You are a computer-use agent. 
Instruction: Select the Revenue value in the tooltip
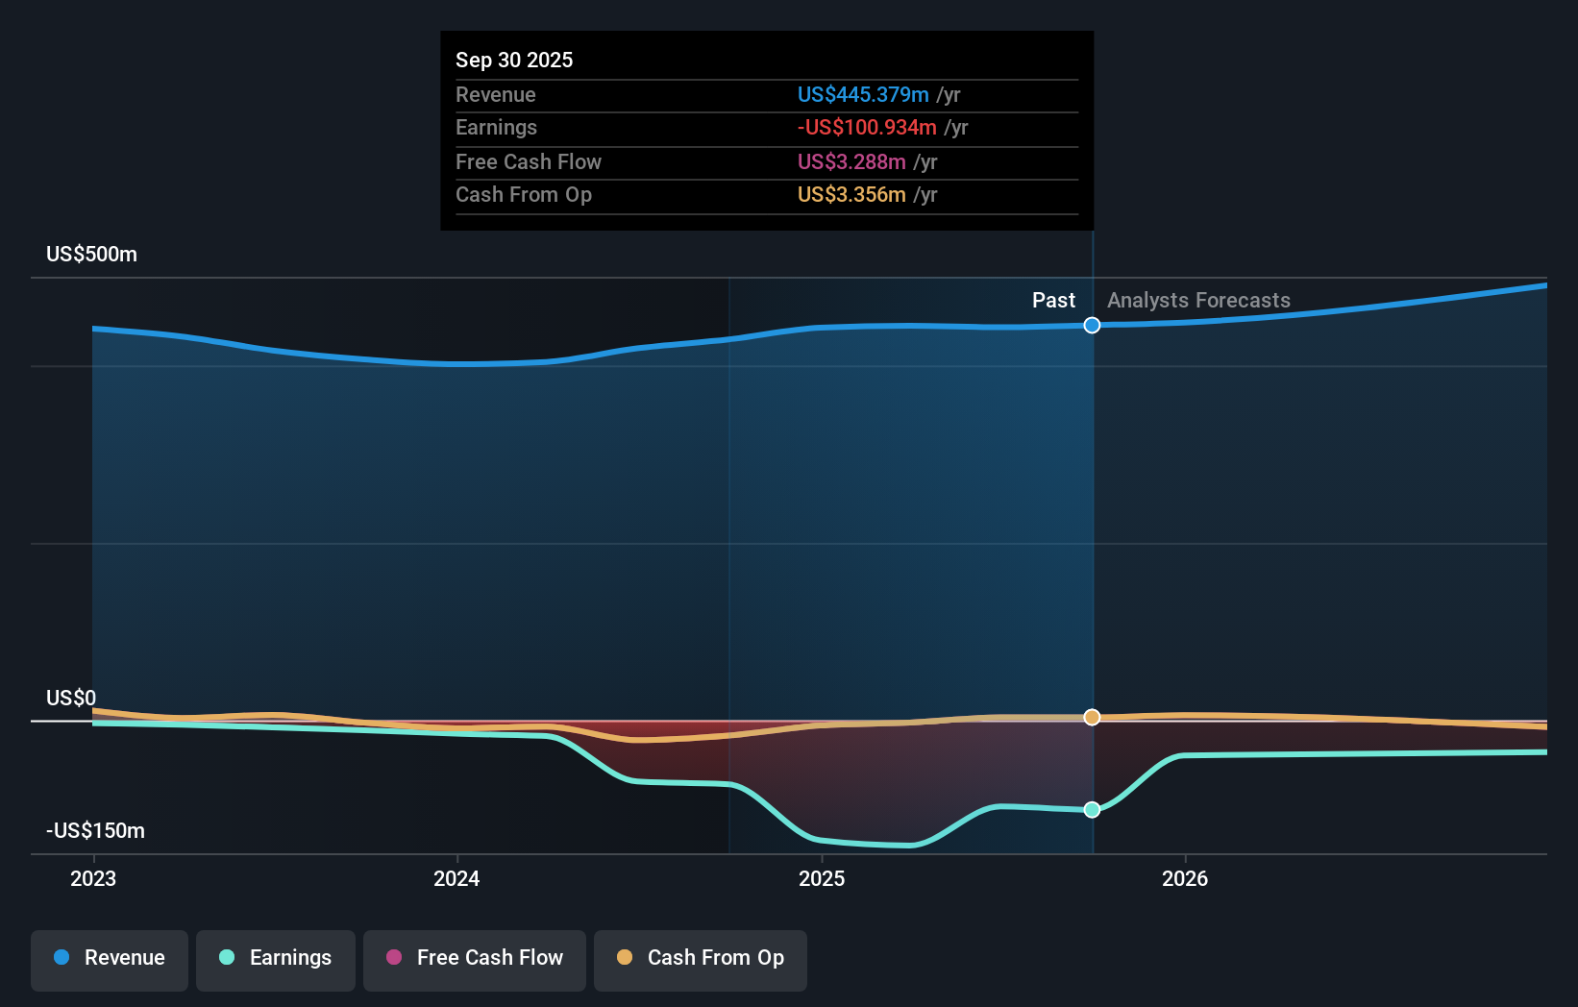tap(862, 95)
